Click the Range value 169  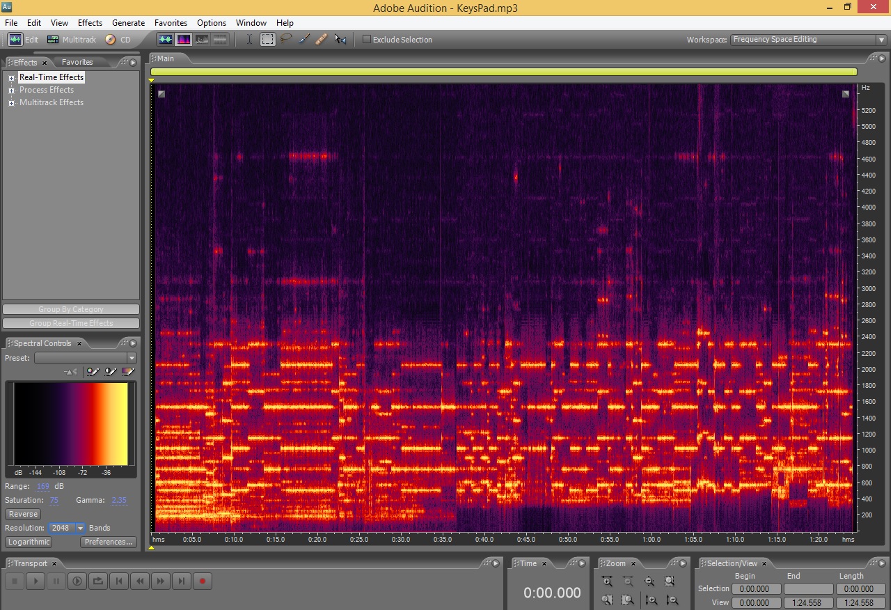click(x=43, y=486)
